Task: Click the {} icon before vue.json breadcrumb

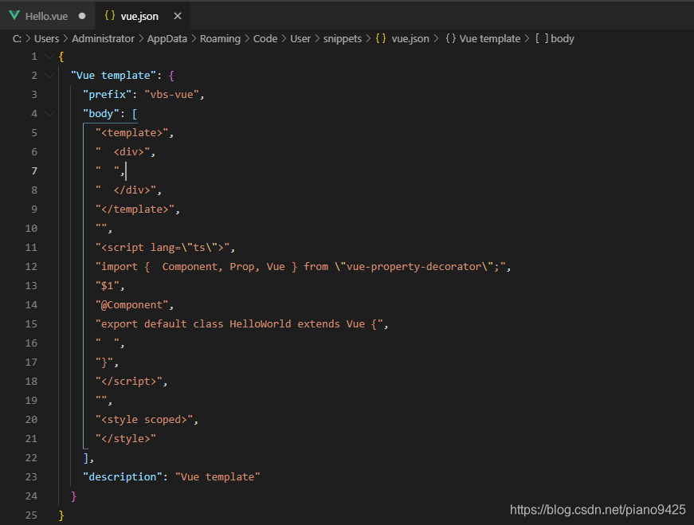Action: (x=380, y=38)
